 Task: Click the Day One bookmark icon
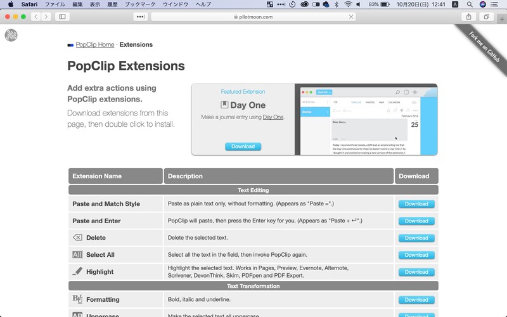click(x=224, y=105)
